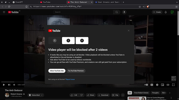Click the search magnifier button

click(116, 12)
